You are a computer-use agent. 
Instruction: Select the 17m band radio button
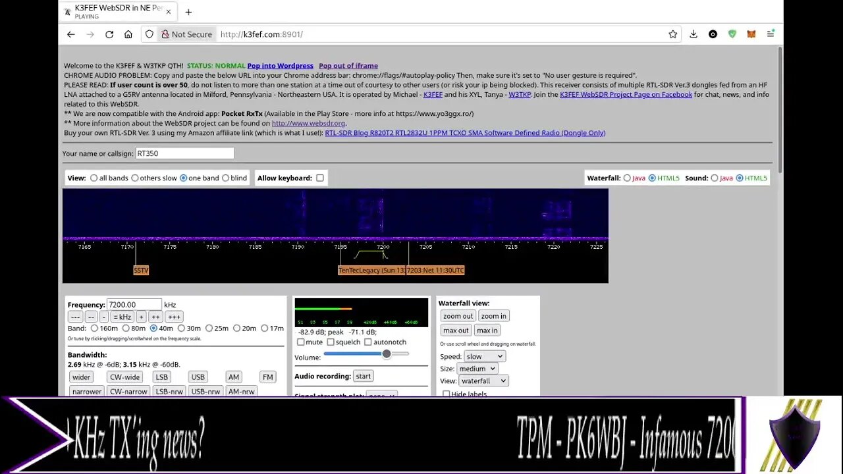264,329
